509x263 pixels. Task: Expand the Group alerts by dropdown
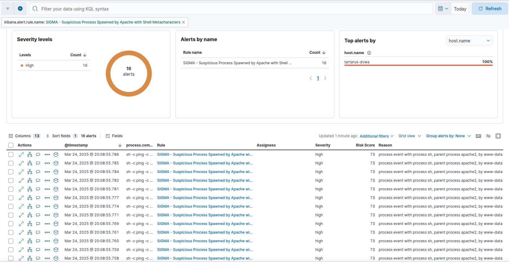click(448, 136)
